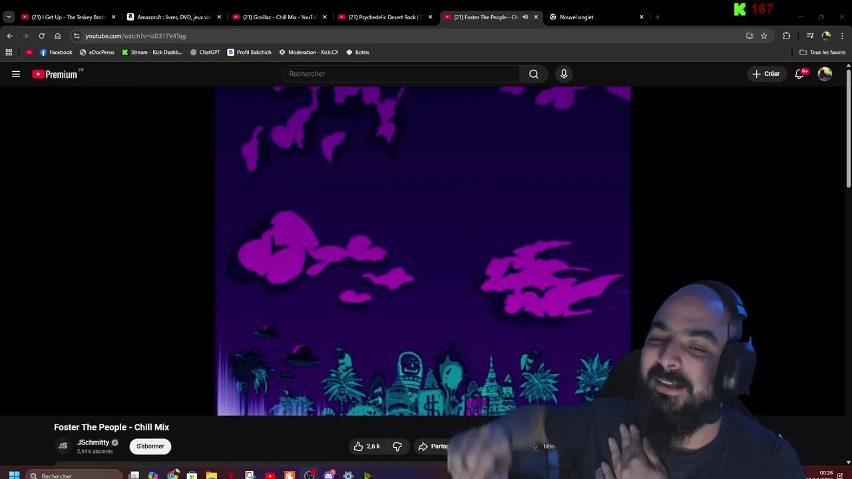View site information icon in address bar
This screenshot has width=852, height=479.
(77, 36)
